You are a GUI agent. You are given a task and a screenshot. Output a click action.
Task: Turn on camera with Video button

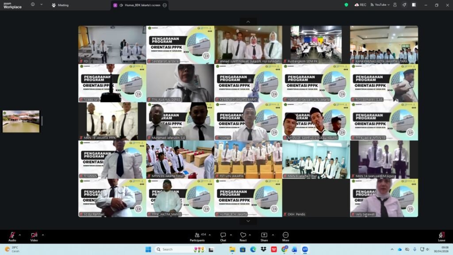pyautogui.click(x=34, y=236)
